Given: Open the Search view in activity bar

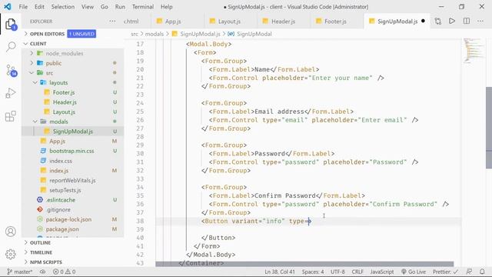Looking at the screenshot, I should click(x=11, y=47).
